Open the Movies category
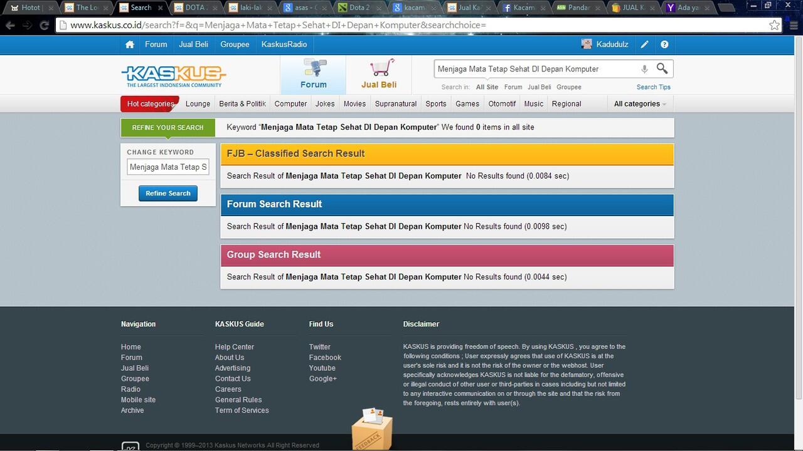The image size is (803, 451). point(354,104)
